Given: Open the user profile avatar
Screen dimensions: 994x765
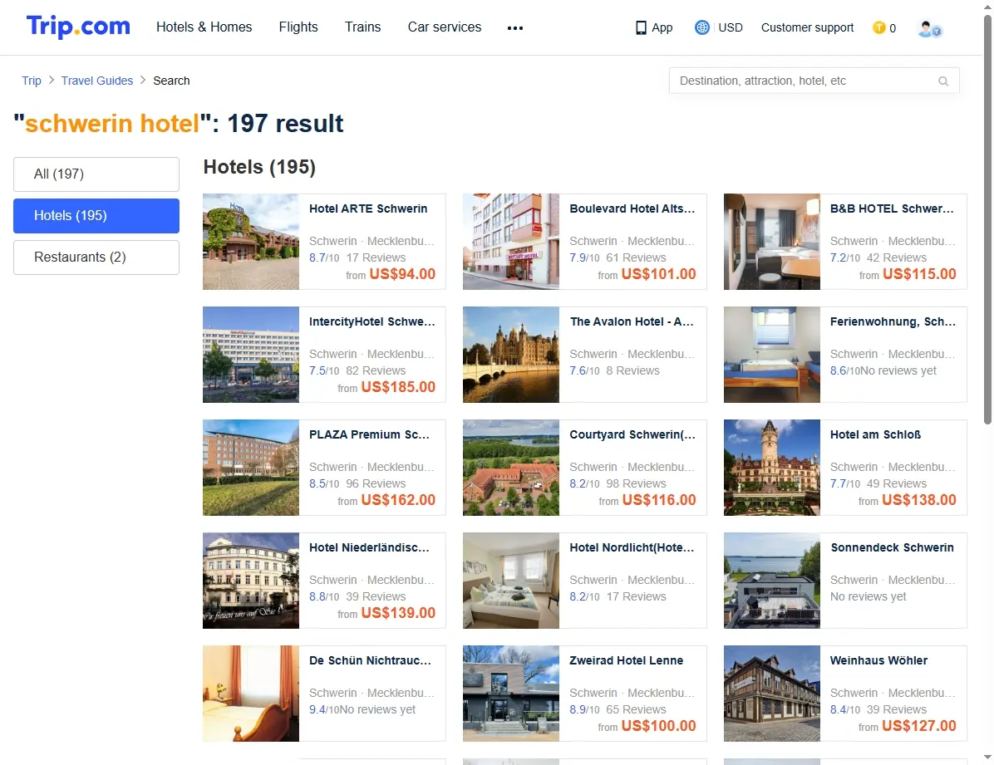Looking at the screenshot, I should pyautogui.click(x=929, y=28).
